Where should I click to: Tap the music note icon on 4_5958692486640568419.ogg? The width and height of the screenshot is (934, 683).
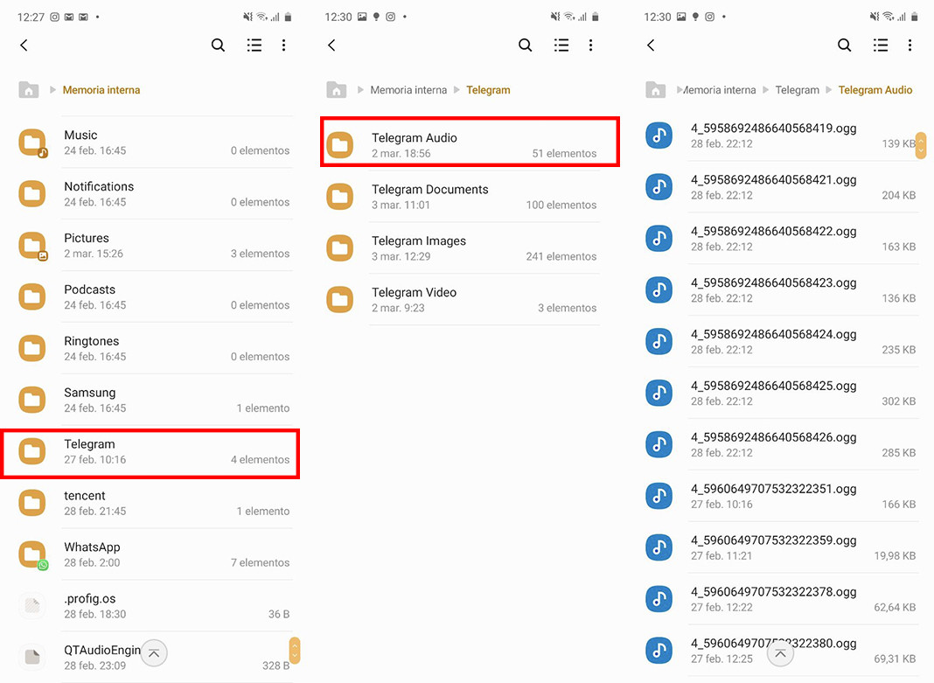659,136
